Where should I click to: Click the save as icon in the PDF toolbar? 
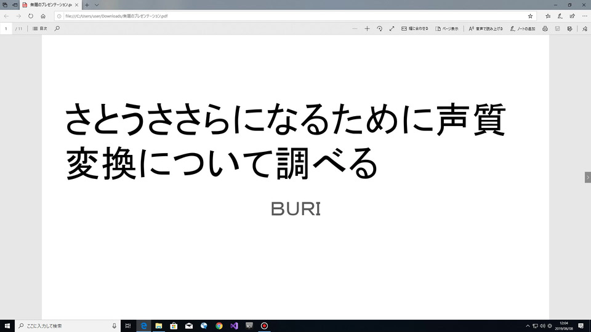[x=570, y=29]
